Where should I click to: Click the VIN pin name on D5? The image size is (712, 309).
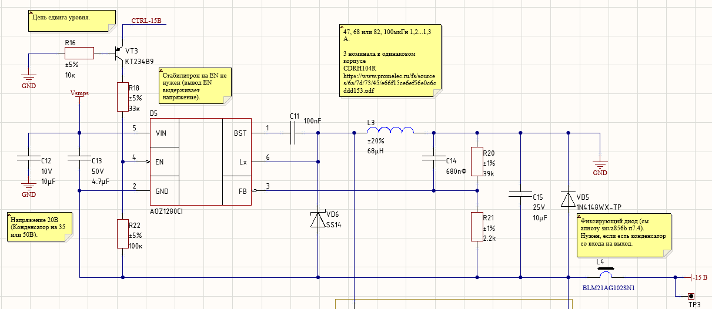point(161,133)
